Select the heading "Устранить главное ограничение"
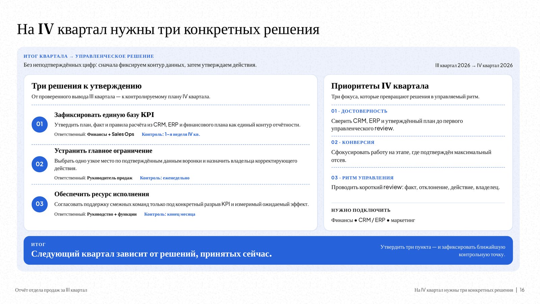 click(103, 151)
